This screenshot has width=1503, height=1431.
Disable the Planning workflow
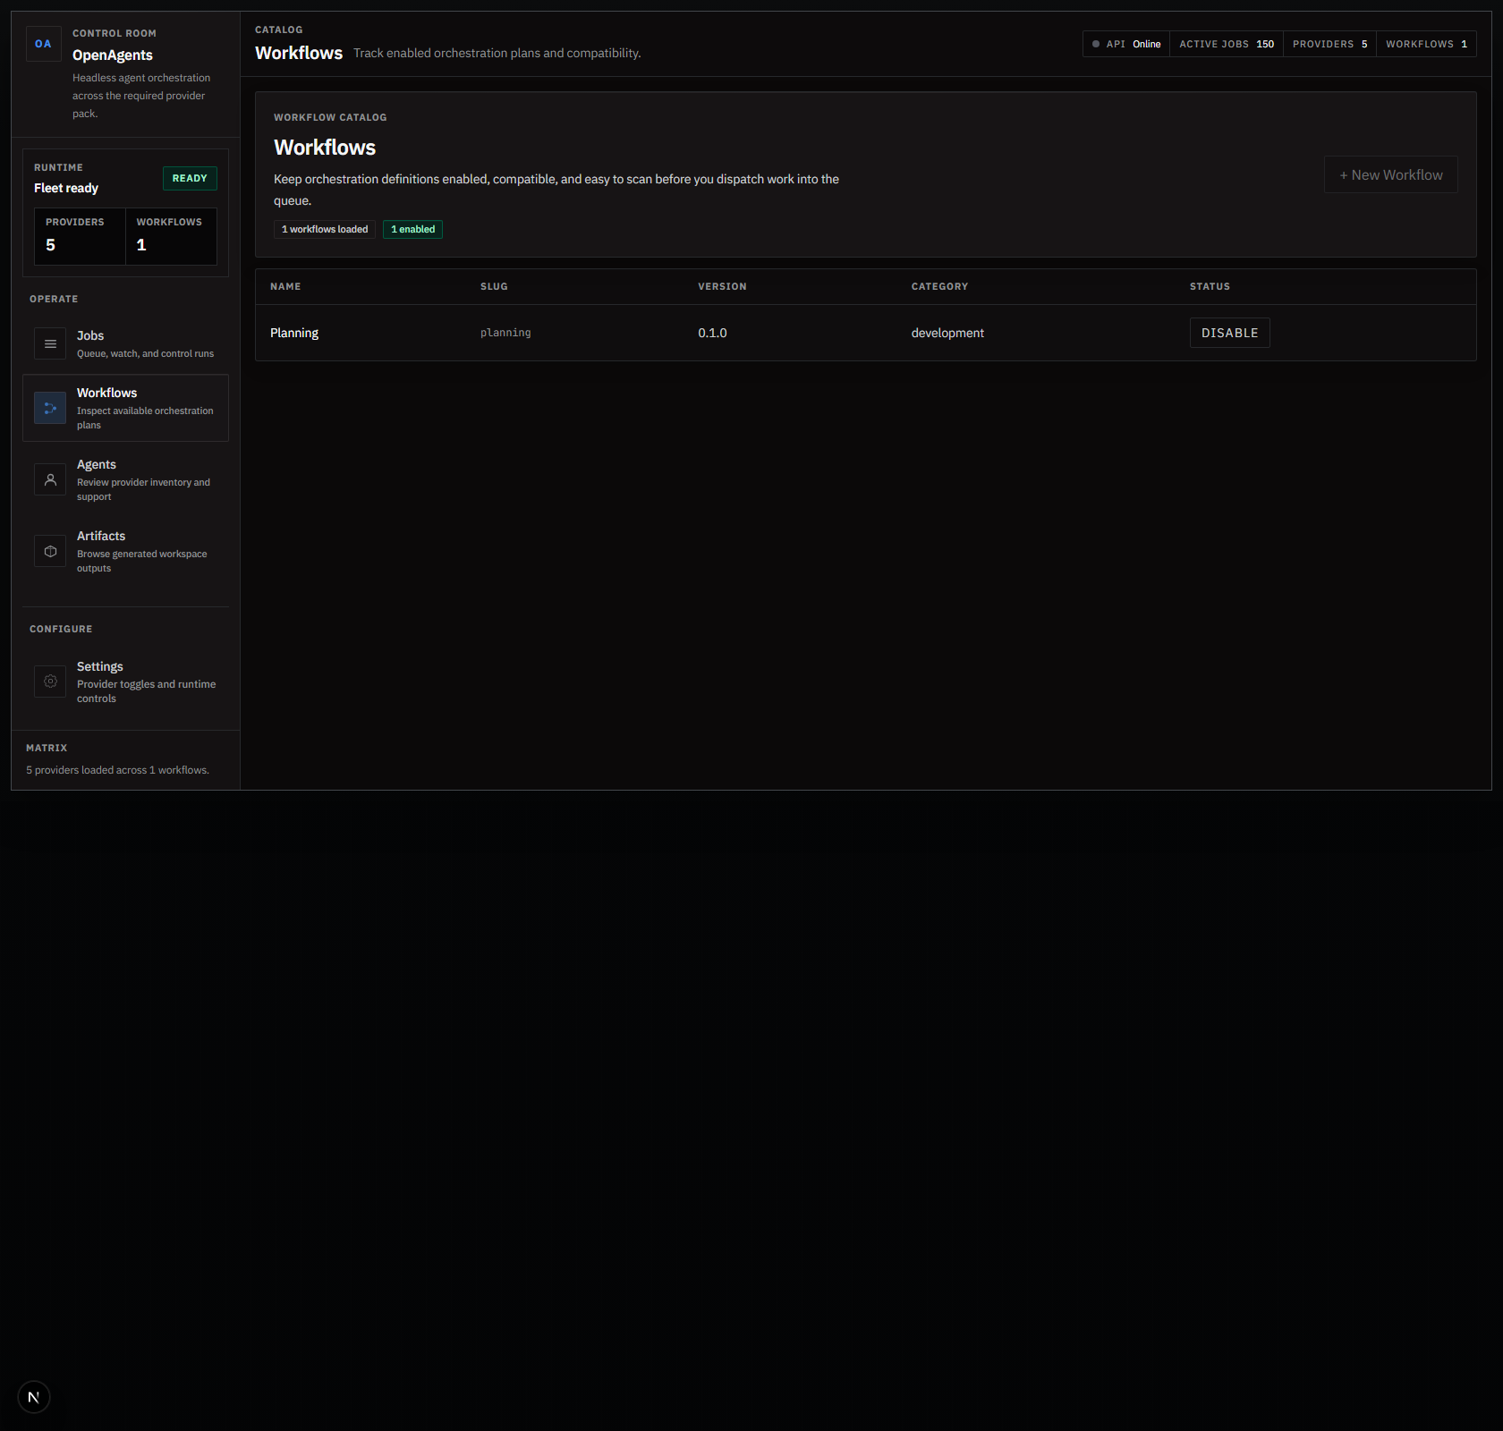[x=1229, y=333]
